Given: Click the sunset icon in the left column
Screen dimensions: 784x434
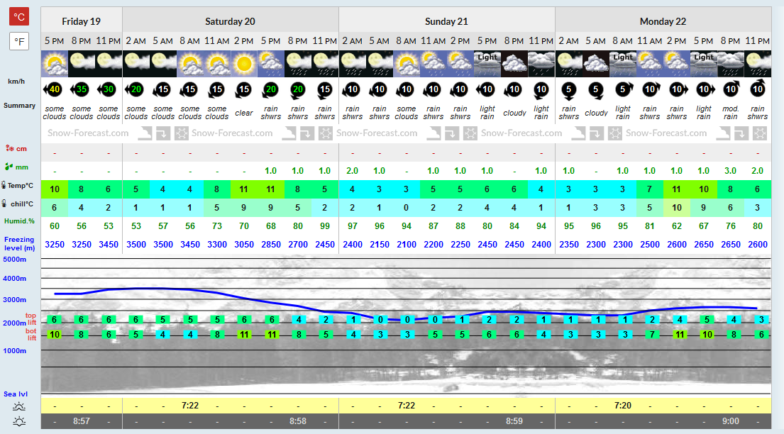Looking at the screenshot, I should tap(19, 421).
